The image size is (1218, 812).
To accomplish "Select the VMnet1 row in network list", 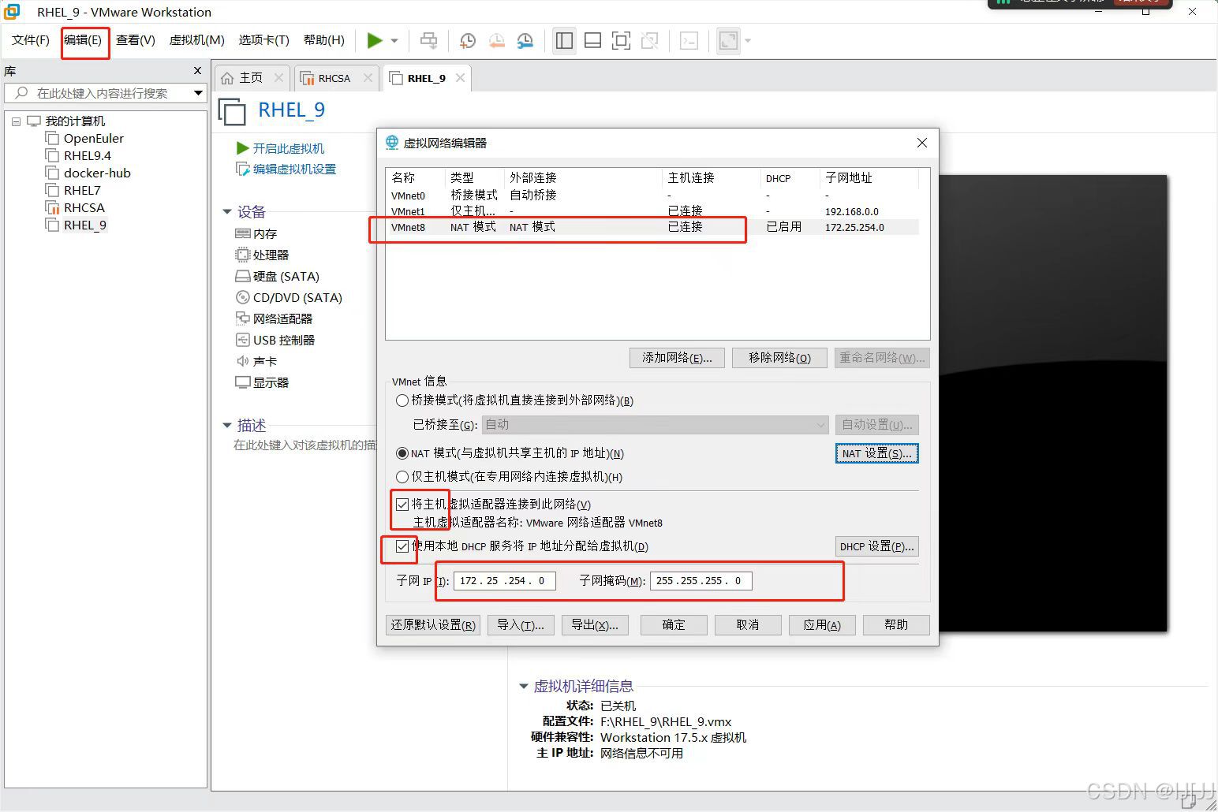I will click(x=652, y=211).
